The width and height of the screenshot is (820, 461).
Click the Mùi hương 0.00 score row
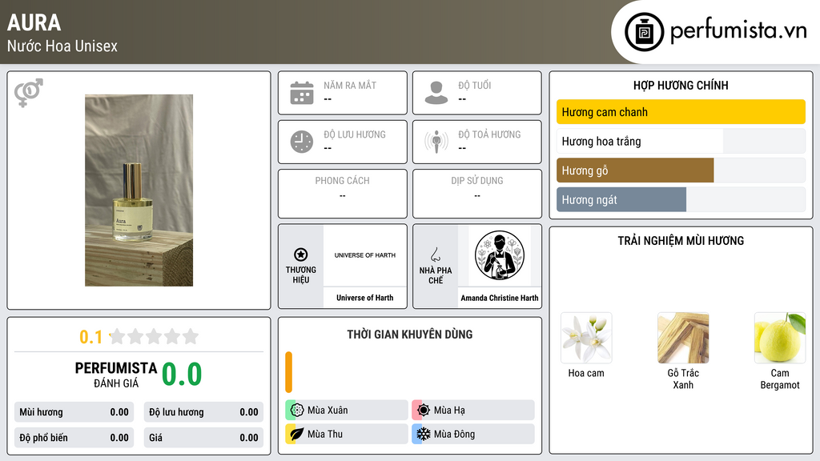click(74, 412)
